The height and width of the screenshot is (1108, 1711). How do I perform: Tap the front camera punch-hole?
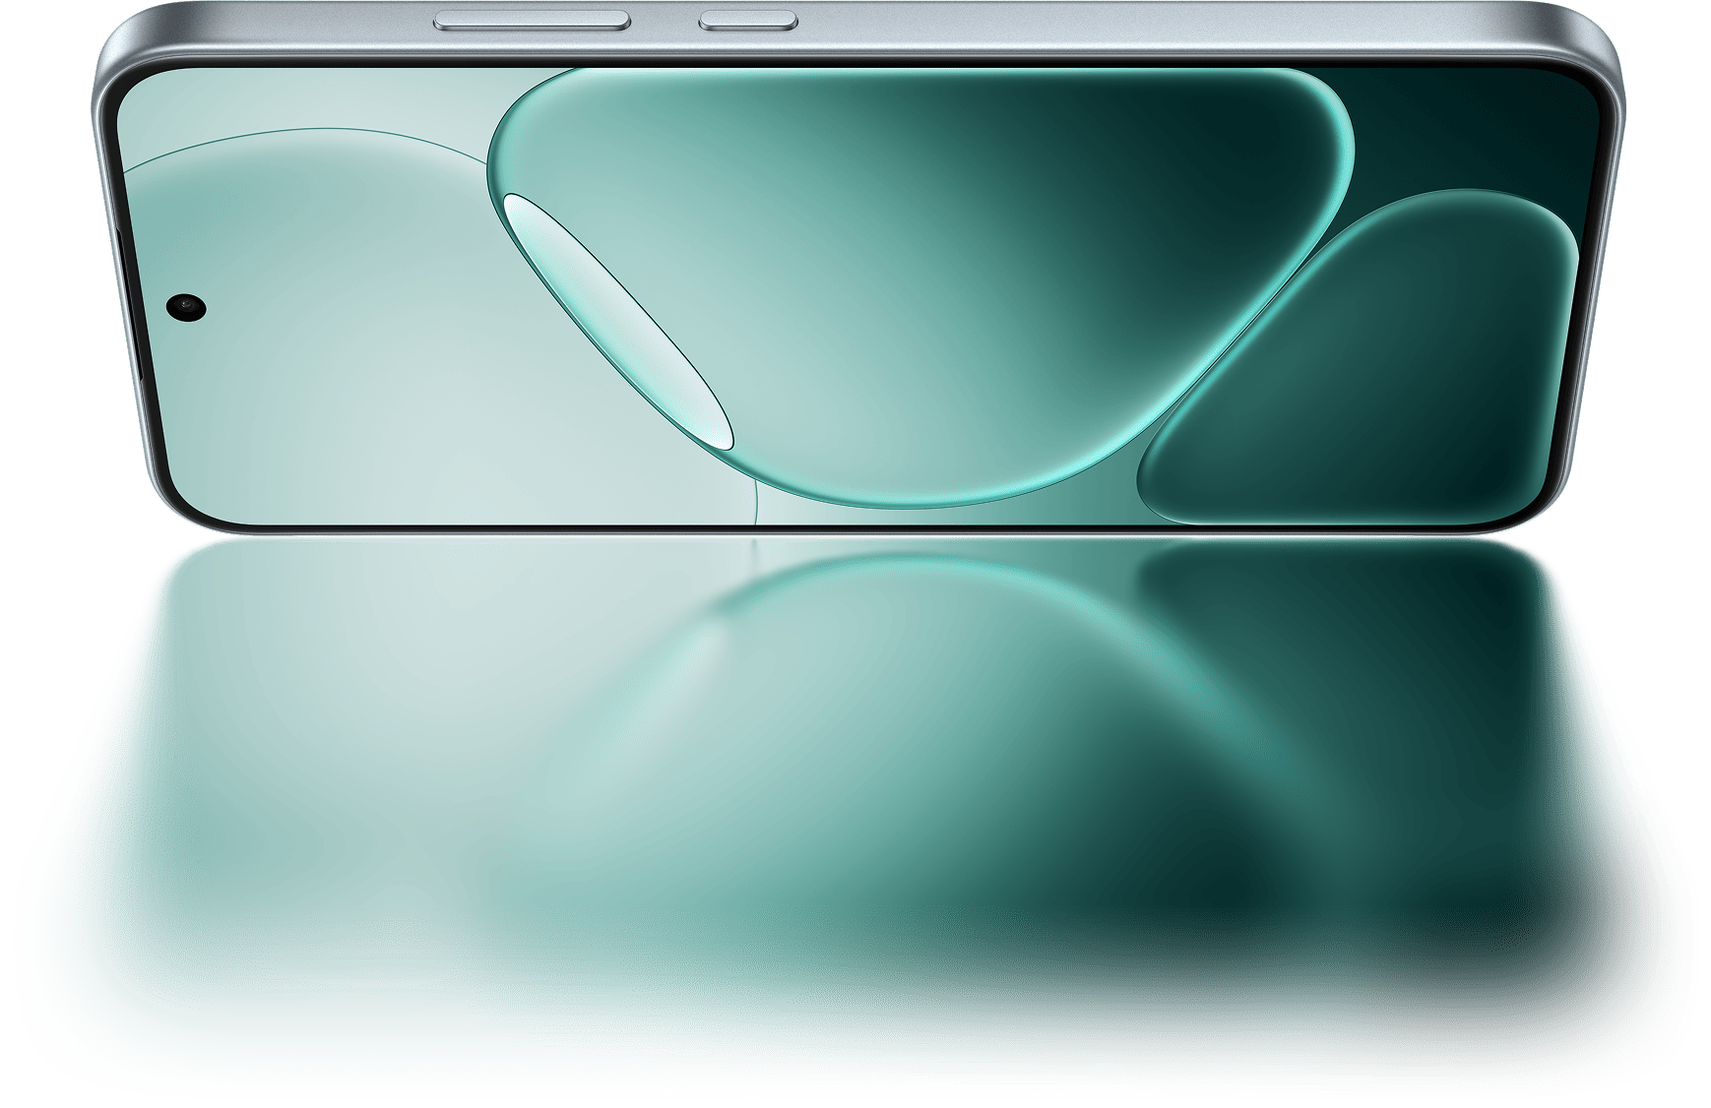(x=186, y=308)
